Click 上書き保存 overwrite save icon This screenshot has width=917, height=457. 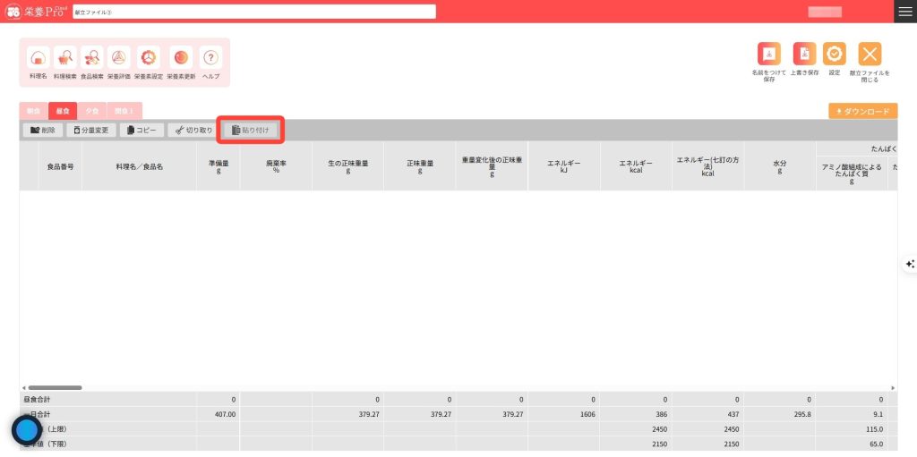pyautogui.click(x=804, y=54)
